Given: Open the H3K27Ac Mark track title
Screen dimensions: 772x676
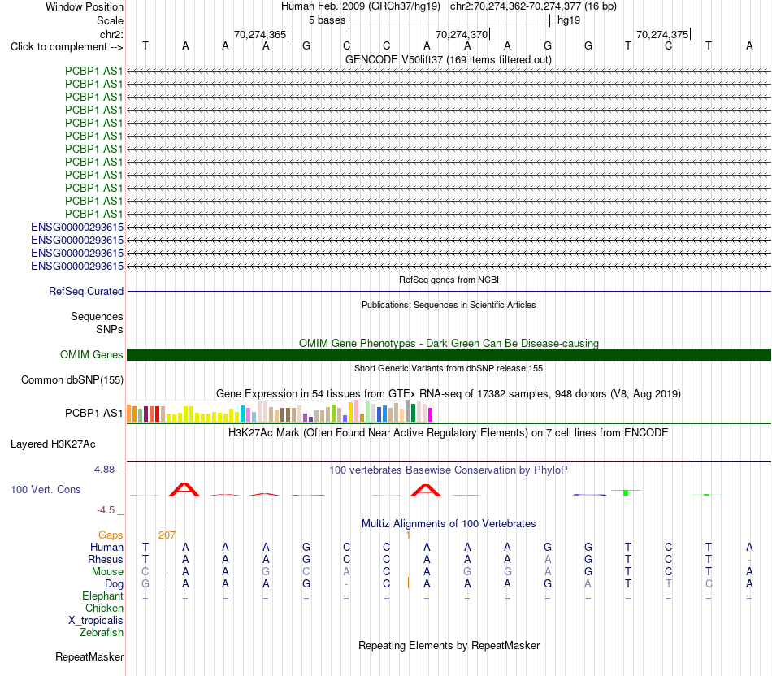Looking at the screenshot, I should [x=449, y=433].
